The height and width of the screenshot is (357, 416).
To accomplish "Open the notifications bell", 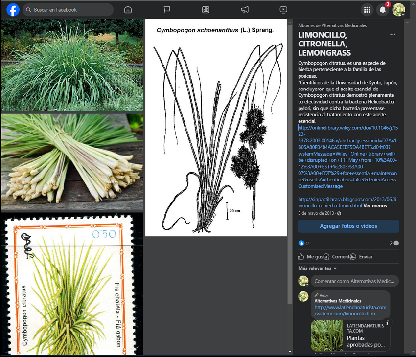I will [383, 10].
